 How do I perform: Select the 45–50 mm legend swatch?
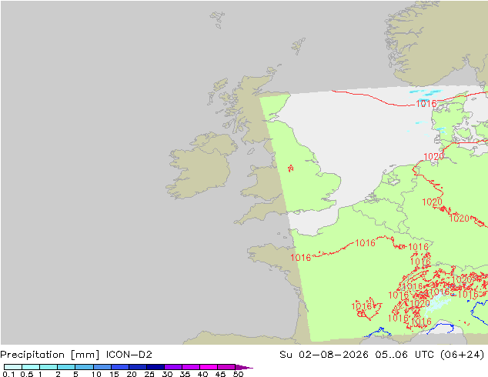coord(226,367)
